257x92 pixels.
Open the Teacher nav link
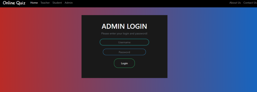coord(45,3)
